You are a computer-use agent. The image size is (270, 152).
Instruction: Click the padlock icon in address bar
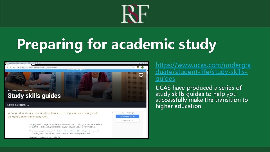pos(18,67)
